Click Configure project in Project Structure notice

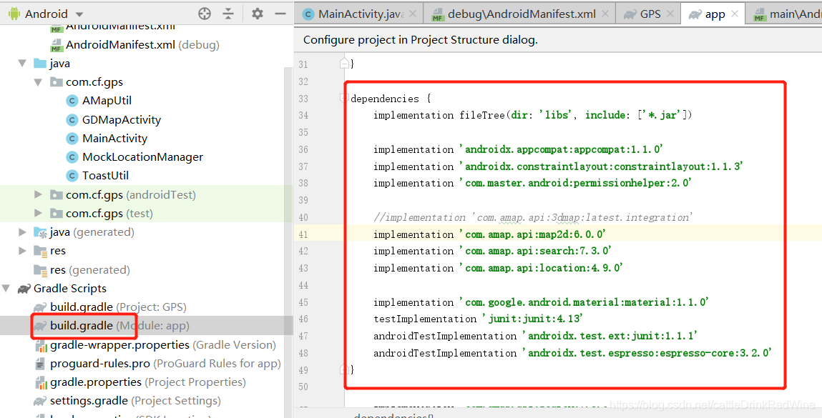pos(421,40)
